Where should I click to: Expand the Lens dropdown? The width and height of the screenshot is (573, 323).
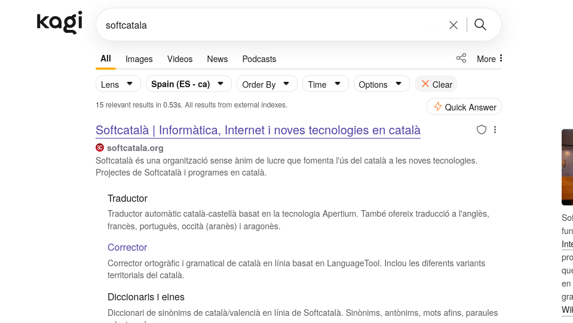(x=118, y=84)
